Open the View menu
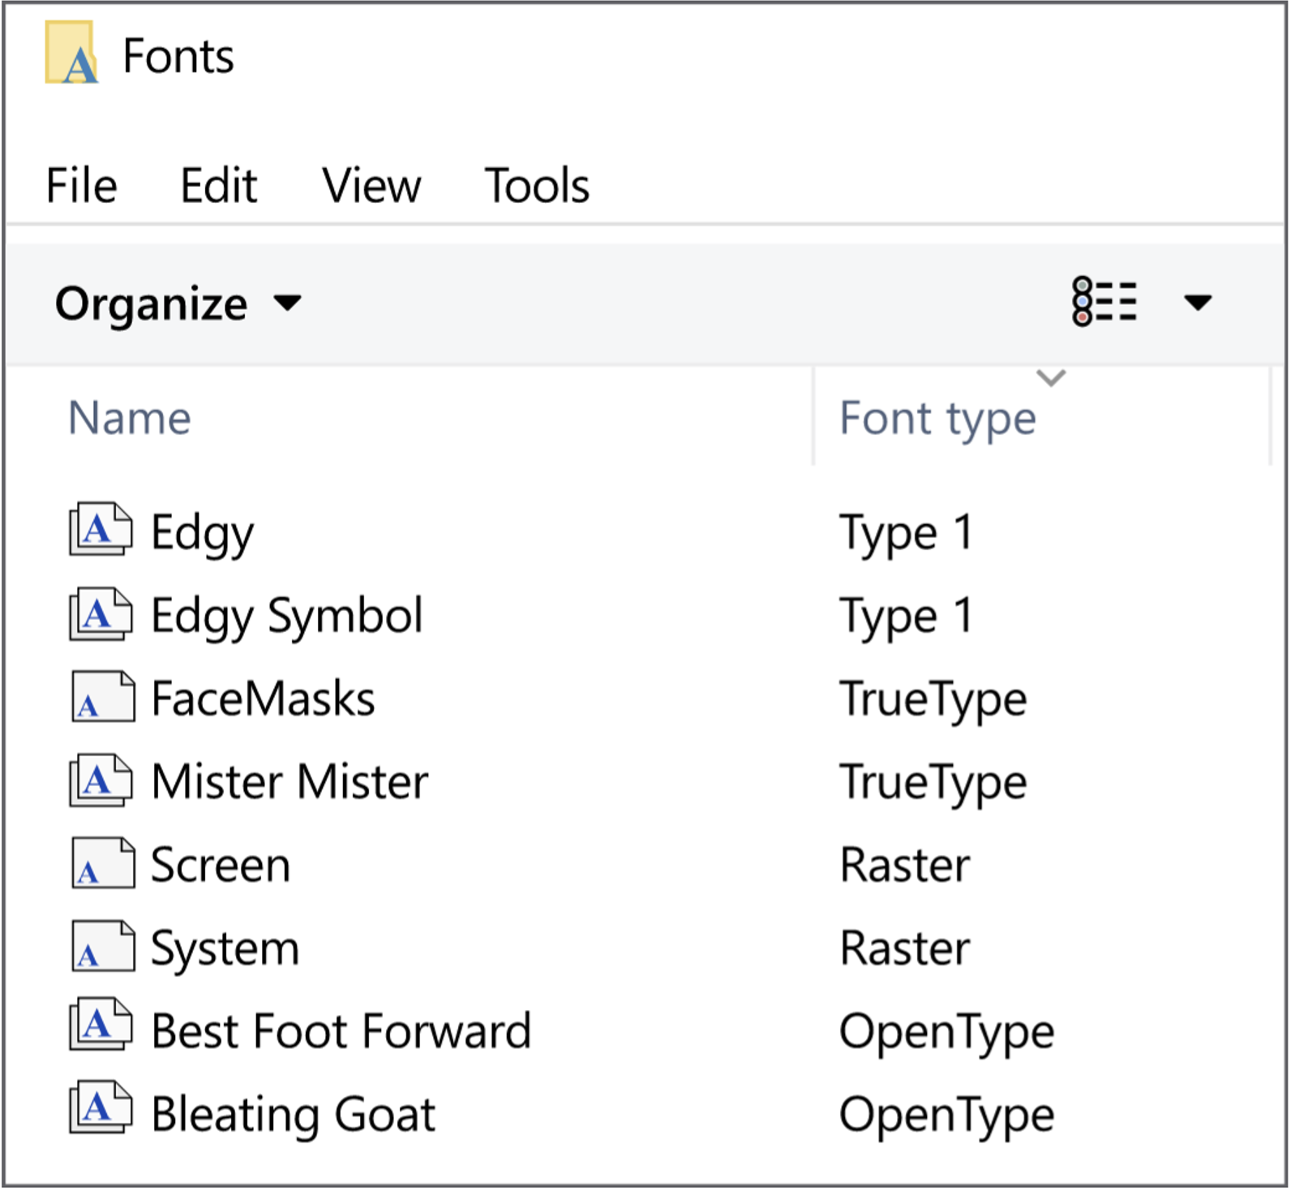 (371, 186)
